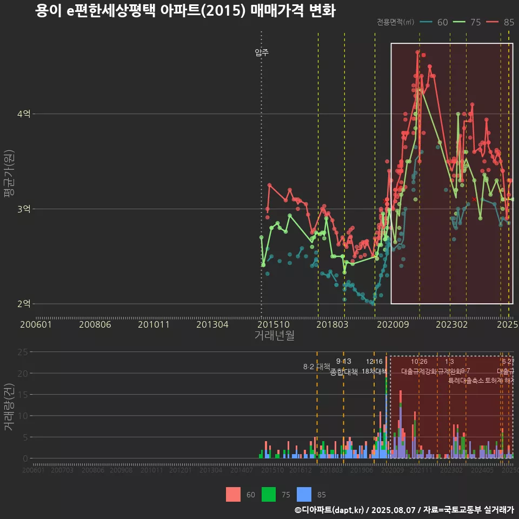Click the 10·26 policy date annotation
The image size is (519, 519).
point(419,362)
